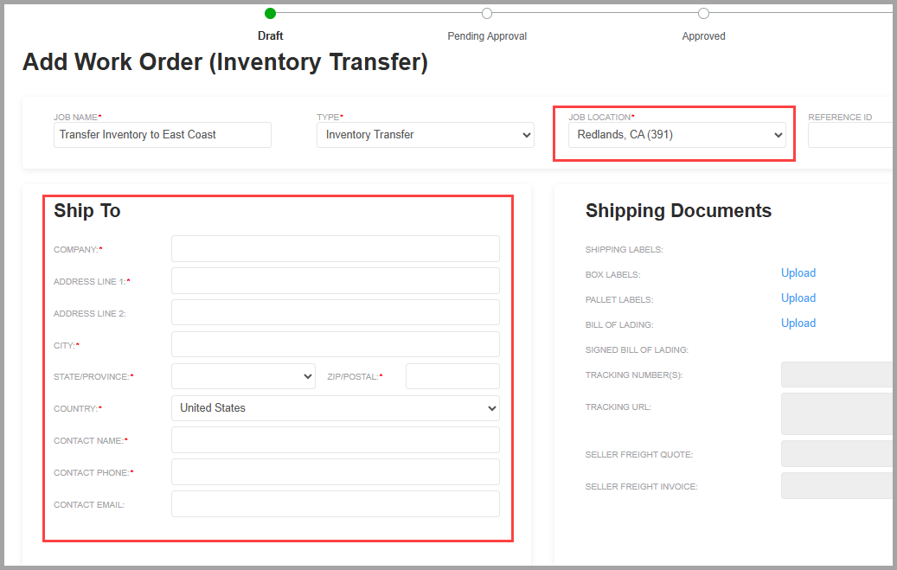Click the Signed Bill of Lading label
Screen dimensions: 897x570
point(637,349)
